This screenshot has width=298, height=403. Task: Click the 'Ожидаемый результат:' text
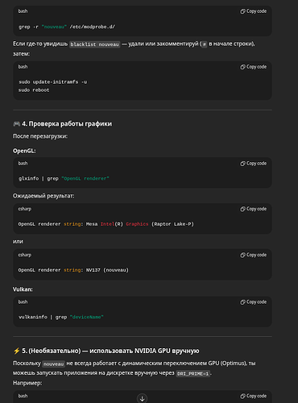tap(43, 196)
